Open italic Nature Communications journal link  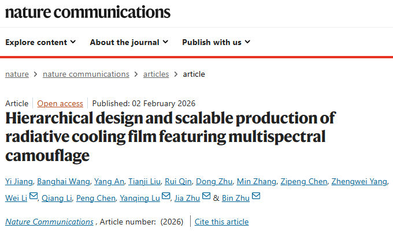point(49,222)
